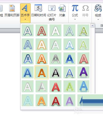
Task: Choose purple WordArt with reflection
Action: coord(83,72)
